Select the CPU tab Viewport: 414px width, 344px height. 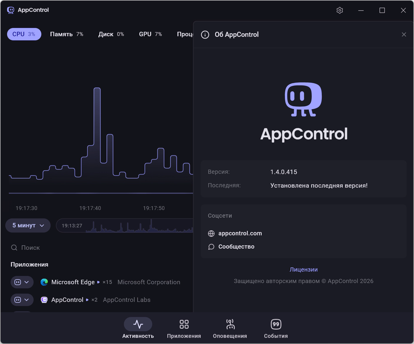click(24, 34)
